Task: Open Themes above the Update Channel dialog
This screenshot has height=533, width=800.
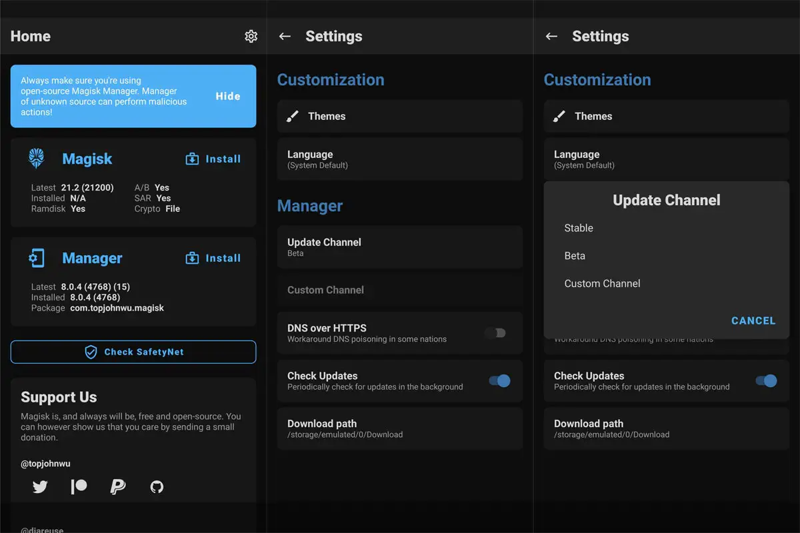Action: (667, 116)
